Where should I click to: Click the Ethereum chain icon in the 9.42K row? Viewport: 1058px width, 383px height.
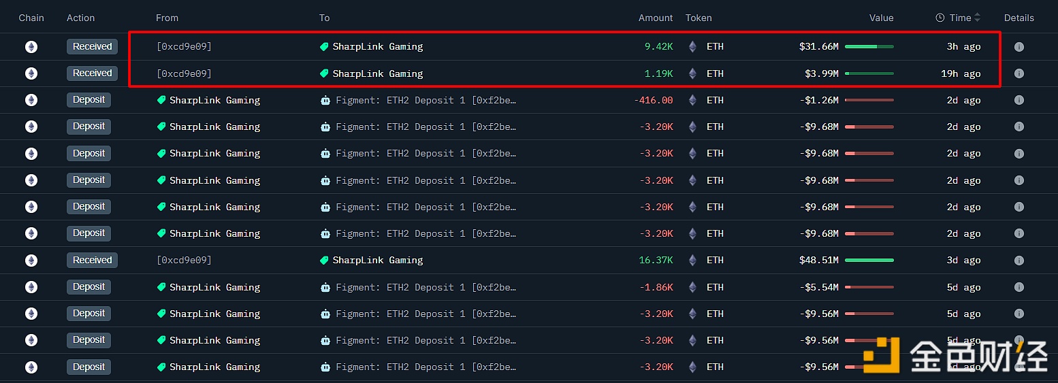[x=31, y=47]
